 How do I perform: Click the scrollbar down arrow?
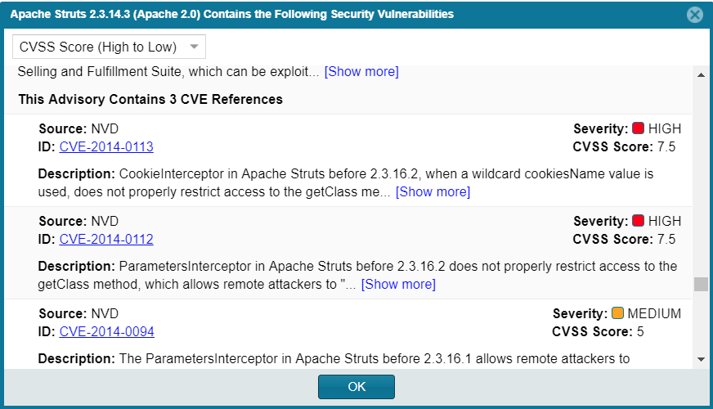coord(701,359)
